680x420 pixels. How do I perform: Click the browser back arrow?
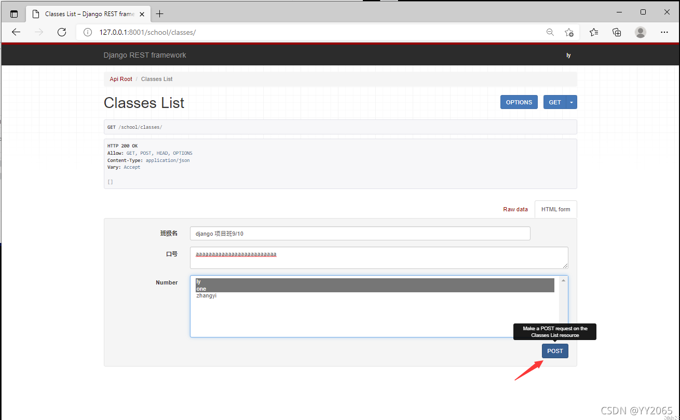[x=16, y=32]
